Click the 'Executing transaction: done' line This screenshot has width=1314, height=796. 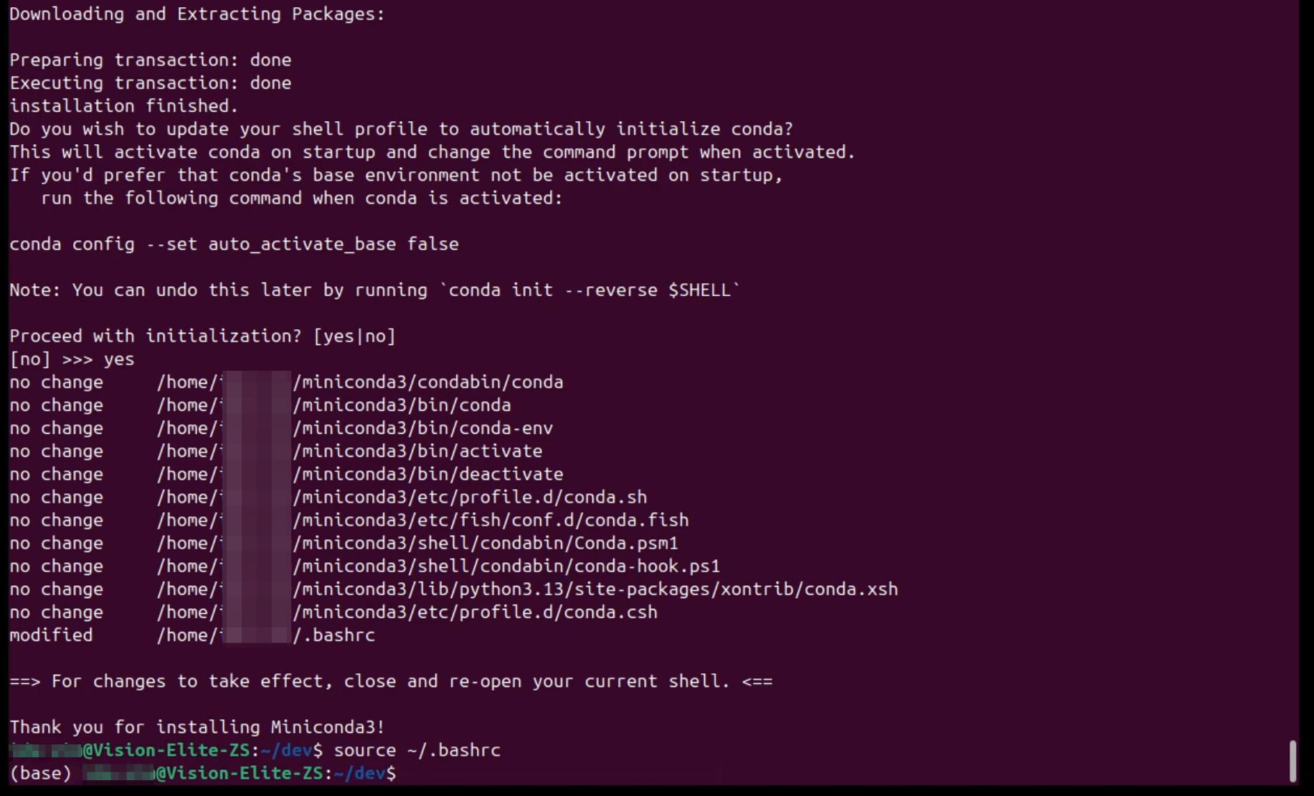(x=150, y=82)
